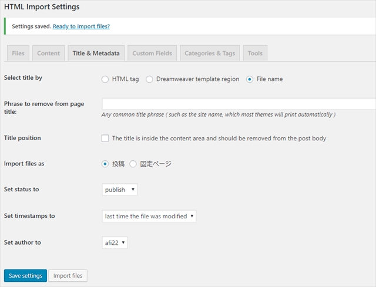Select 投稿 as import type

point(105,164)
